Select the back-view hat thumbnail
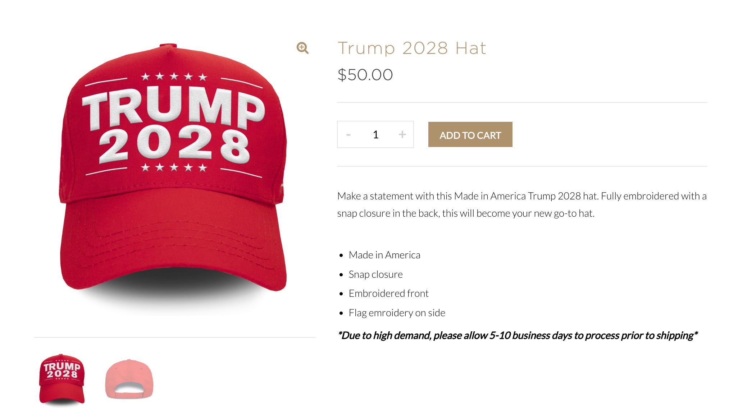 129,379
